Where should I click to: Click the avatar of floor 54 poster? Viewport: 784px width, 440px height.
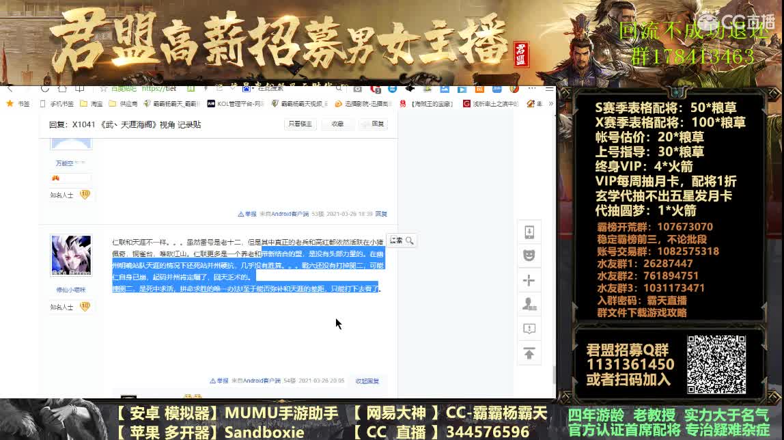(x=71, y=255)
